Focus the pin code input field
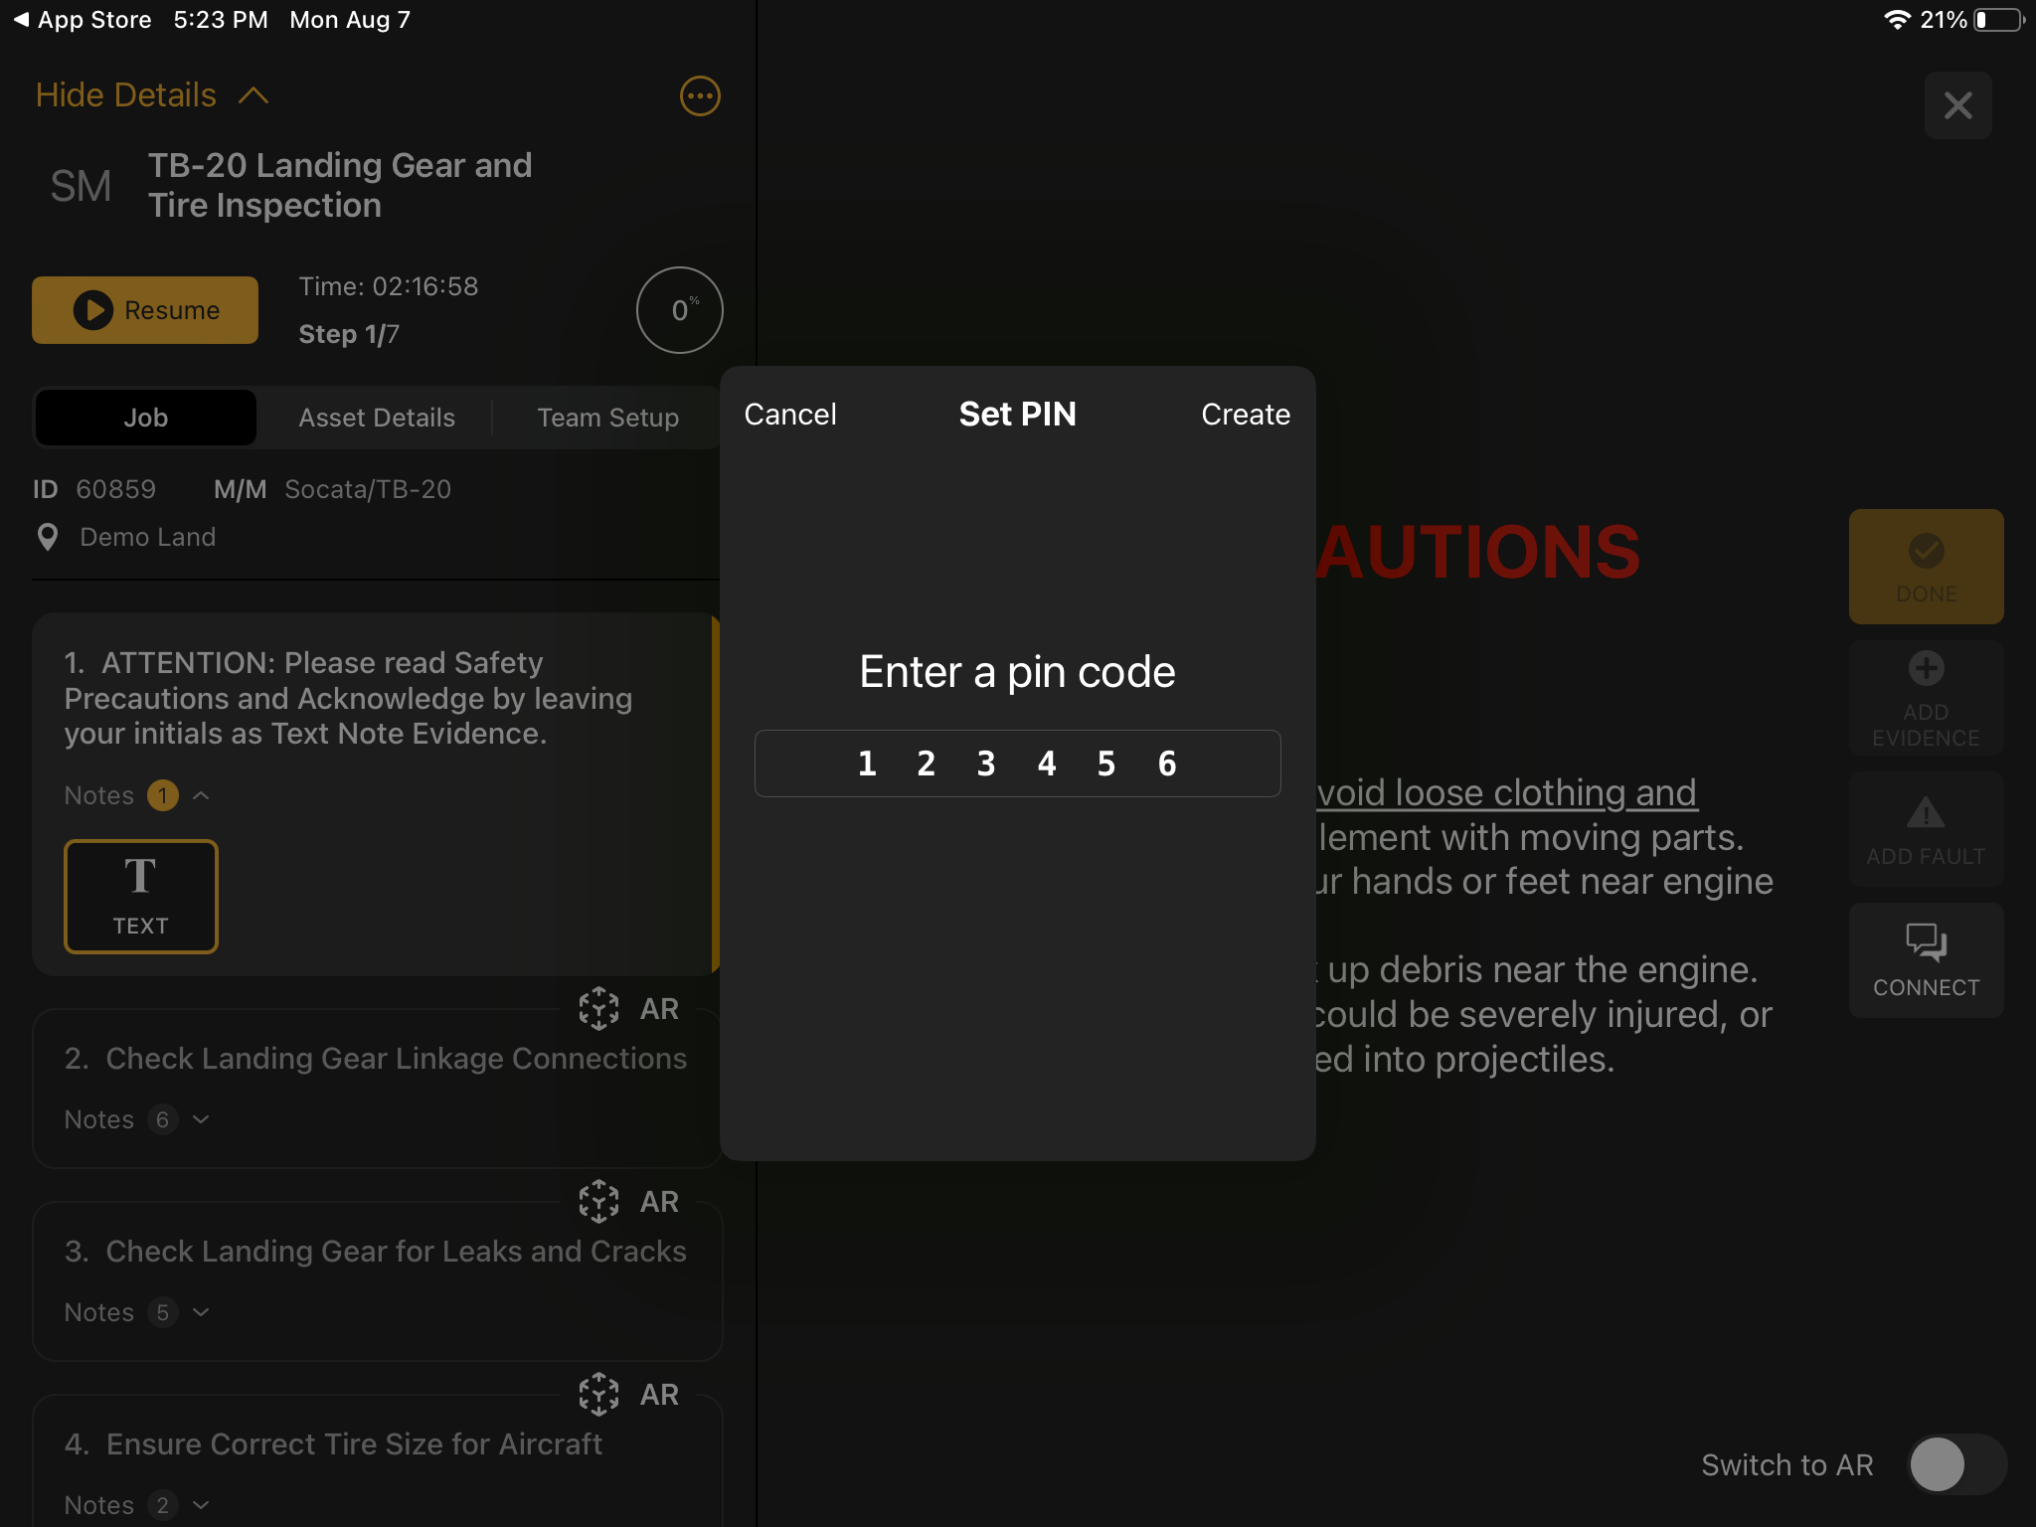2036x1527 pixels. pos(1017,763)
